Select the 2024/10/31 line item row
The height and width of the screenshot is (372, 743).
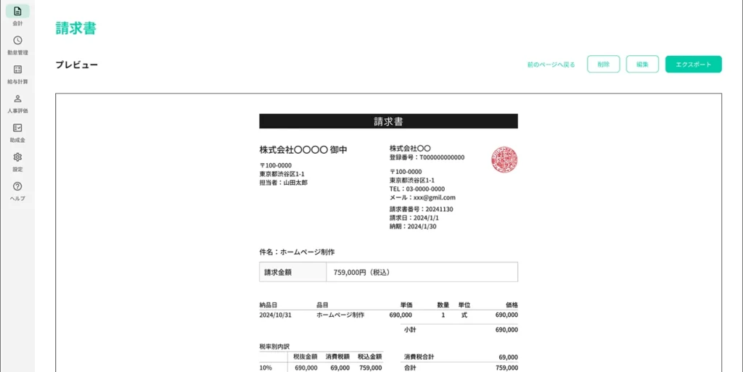coord(388,315)
